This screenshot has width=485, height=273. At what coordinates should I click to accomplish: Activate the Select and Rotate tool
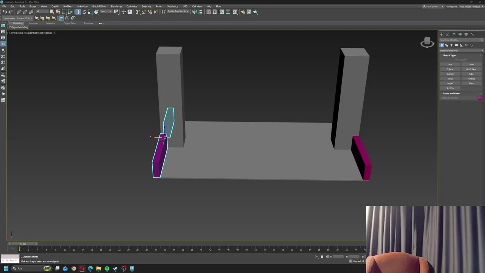[84, 12]
